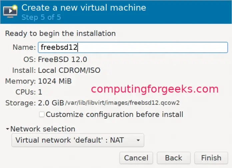Click the dropdown arrow beside NAT
The width and height of the screenshot is (232, 168).
138,140
